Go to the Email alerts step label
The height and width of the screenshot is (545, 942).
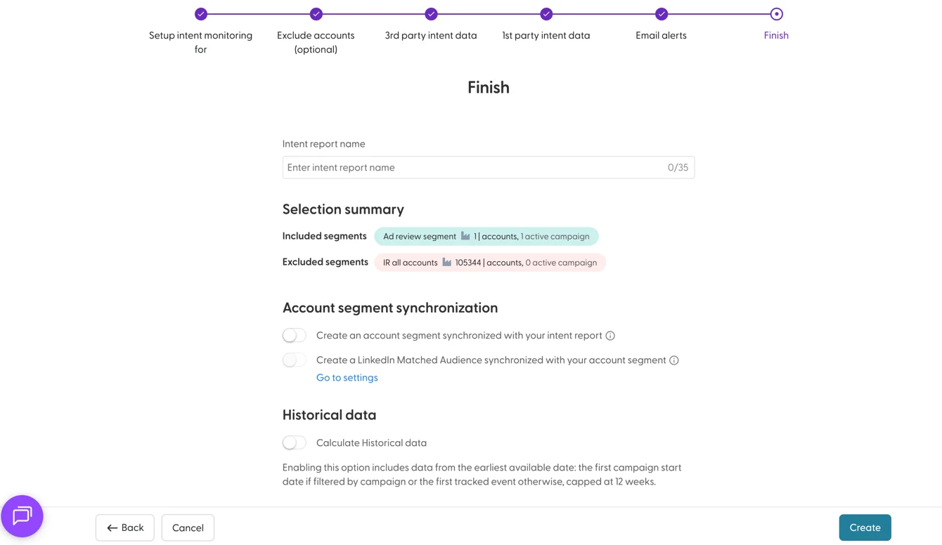tap(662, 35)
